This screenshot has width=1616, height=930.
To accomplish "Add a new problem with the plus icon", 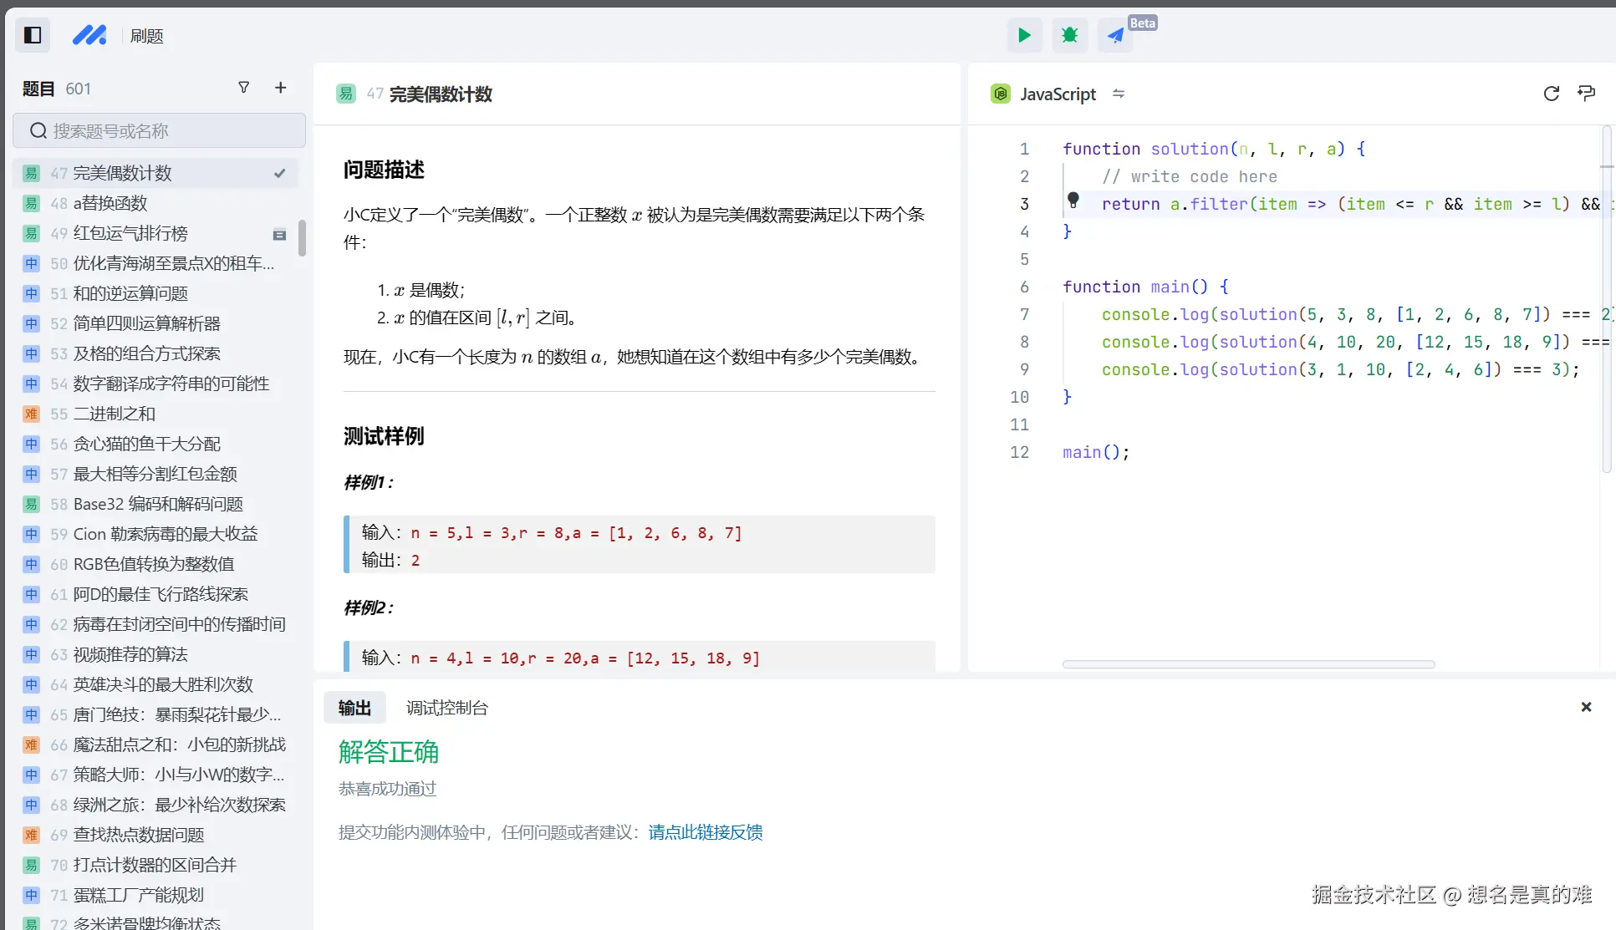I will pyautogui.click(x=281, y=87).
